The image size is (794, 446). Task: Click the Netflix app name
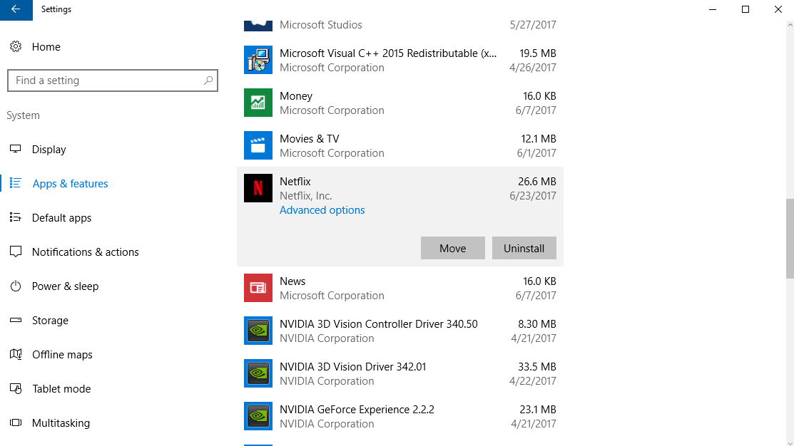tap(295, 182)
